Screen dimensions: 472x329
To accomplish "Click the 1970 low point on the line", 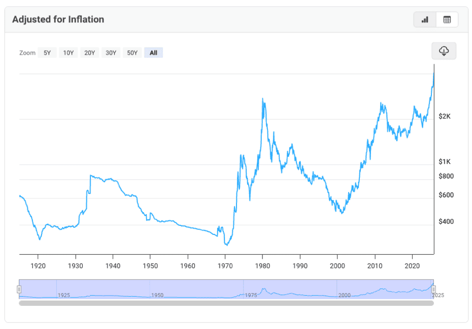I will (x=226, y=245).
